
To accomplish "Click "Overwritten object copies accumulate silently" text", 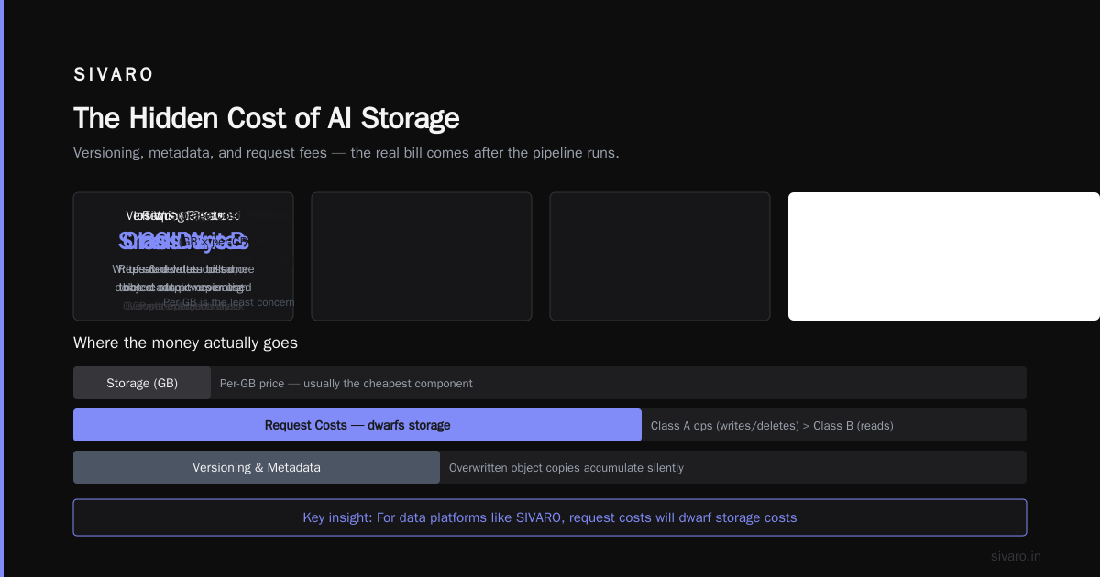I will pyautogui.click(x=566, y=468).
